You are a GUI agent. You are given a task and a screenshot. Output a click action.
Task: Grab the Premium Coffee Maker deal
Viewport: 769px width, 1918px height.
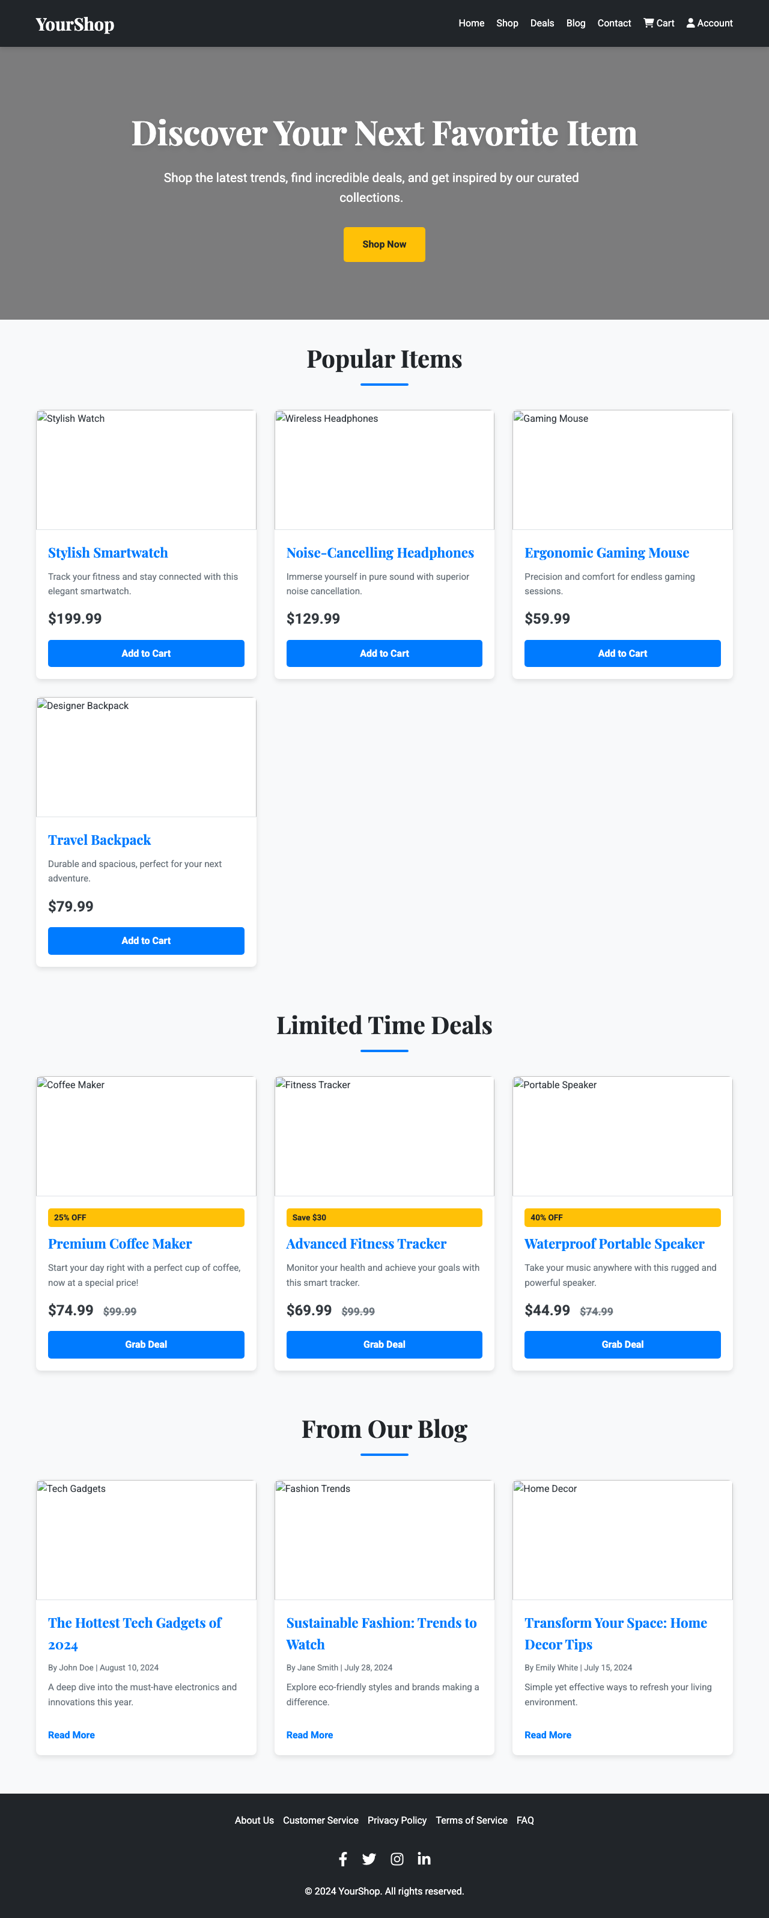pos(146,1344)
